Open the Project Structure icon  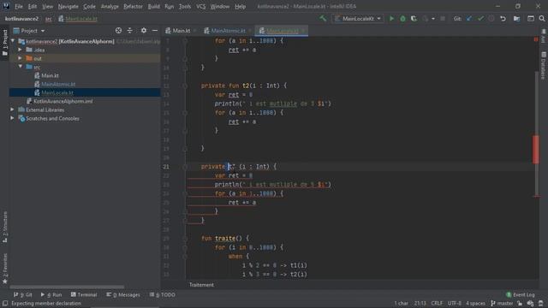point(516,19)
